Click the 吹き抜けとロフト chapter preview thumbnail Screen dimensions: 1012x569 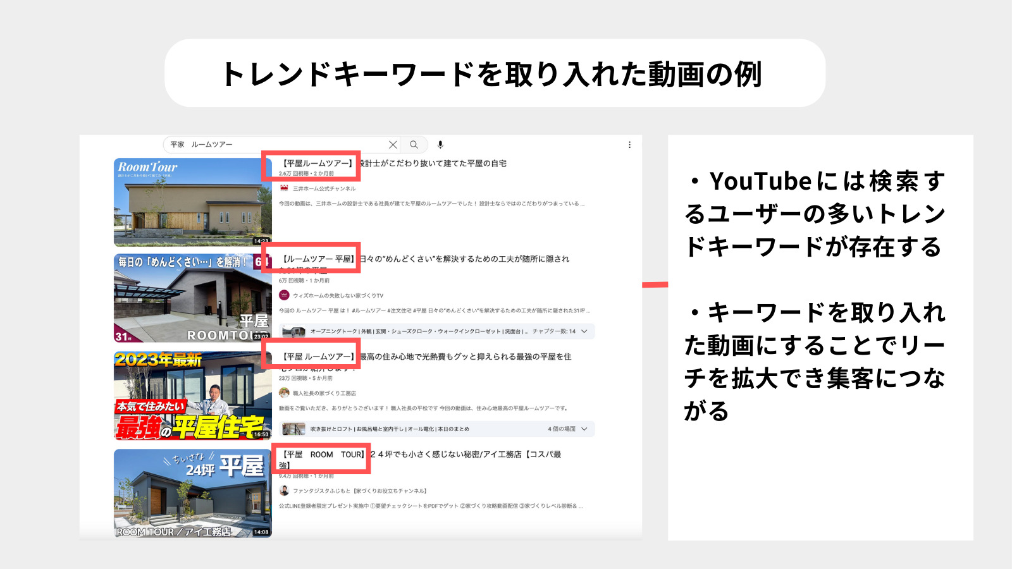pyautogui.click(x=293, y=429)
